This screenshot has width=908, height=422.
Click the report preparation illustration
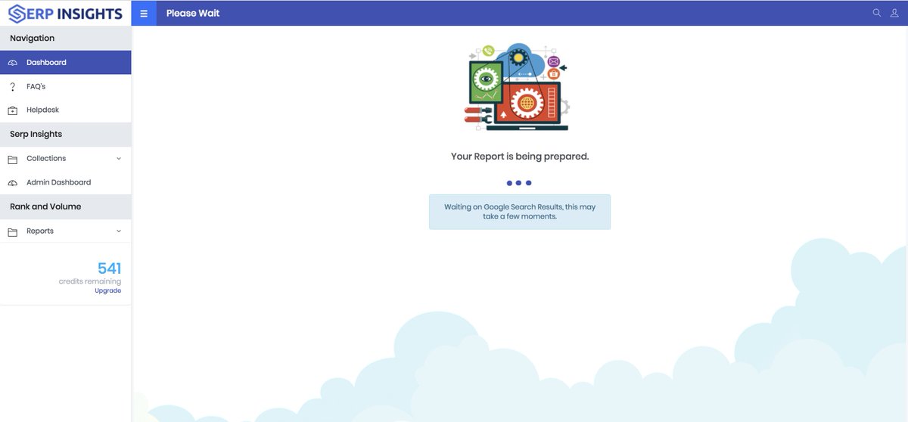(518, 87)
